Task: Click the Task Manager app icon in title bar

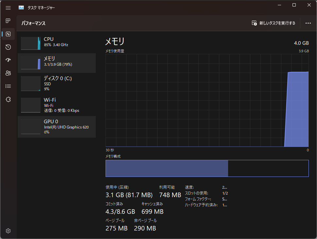Action: (21, 8)
